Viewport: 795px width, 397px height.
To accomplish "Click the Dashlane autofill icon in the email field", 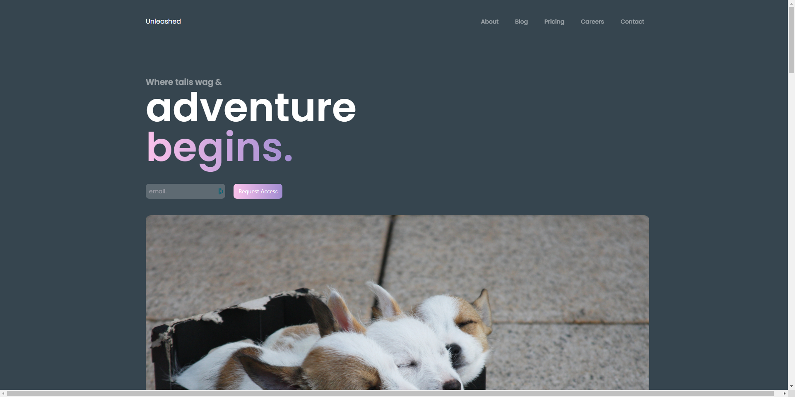I will [221, 191].
